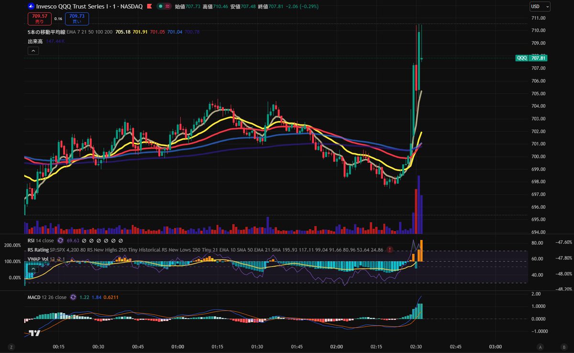Select the 出来高 volume indicator label
Screen dimensions: 574x353
pos(35,42)
